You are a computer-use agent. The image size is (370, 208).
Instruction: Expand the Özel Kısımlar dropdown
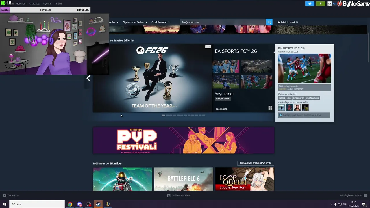161,22
